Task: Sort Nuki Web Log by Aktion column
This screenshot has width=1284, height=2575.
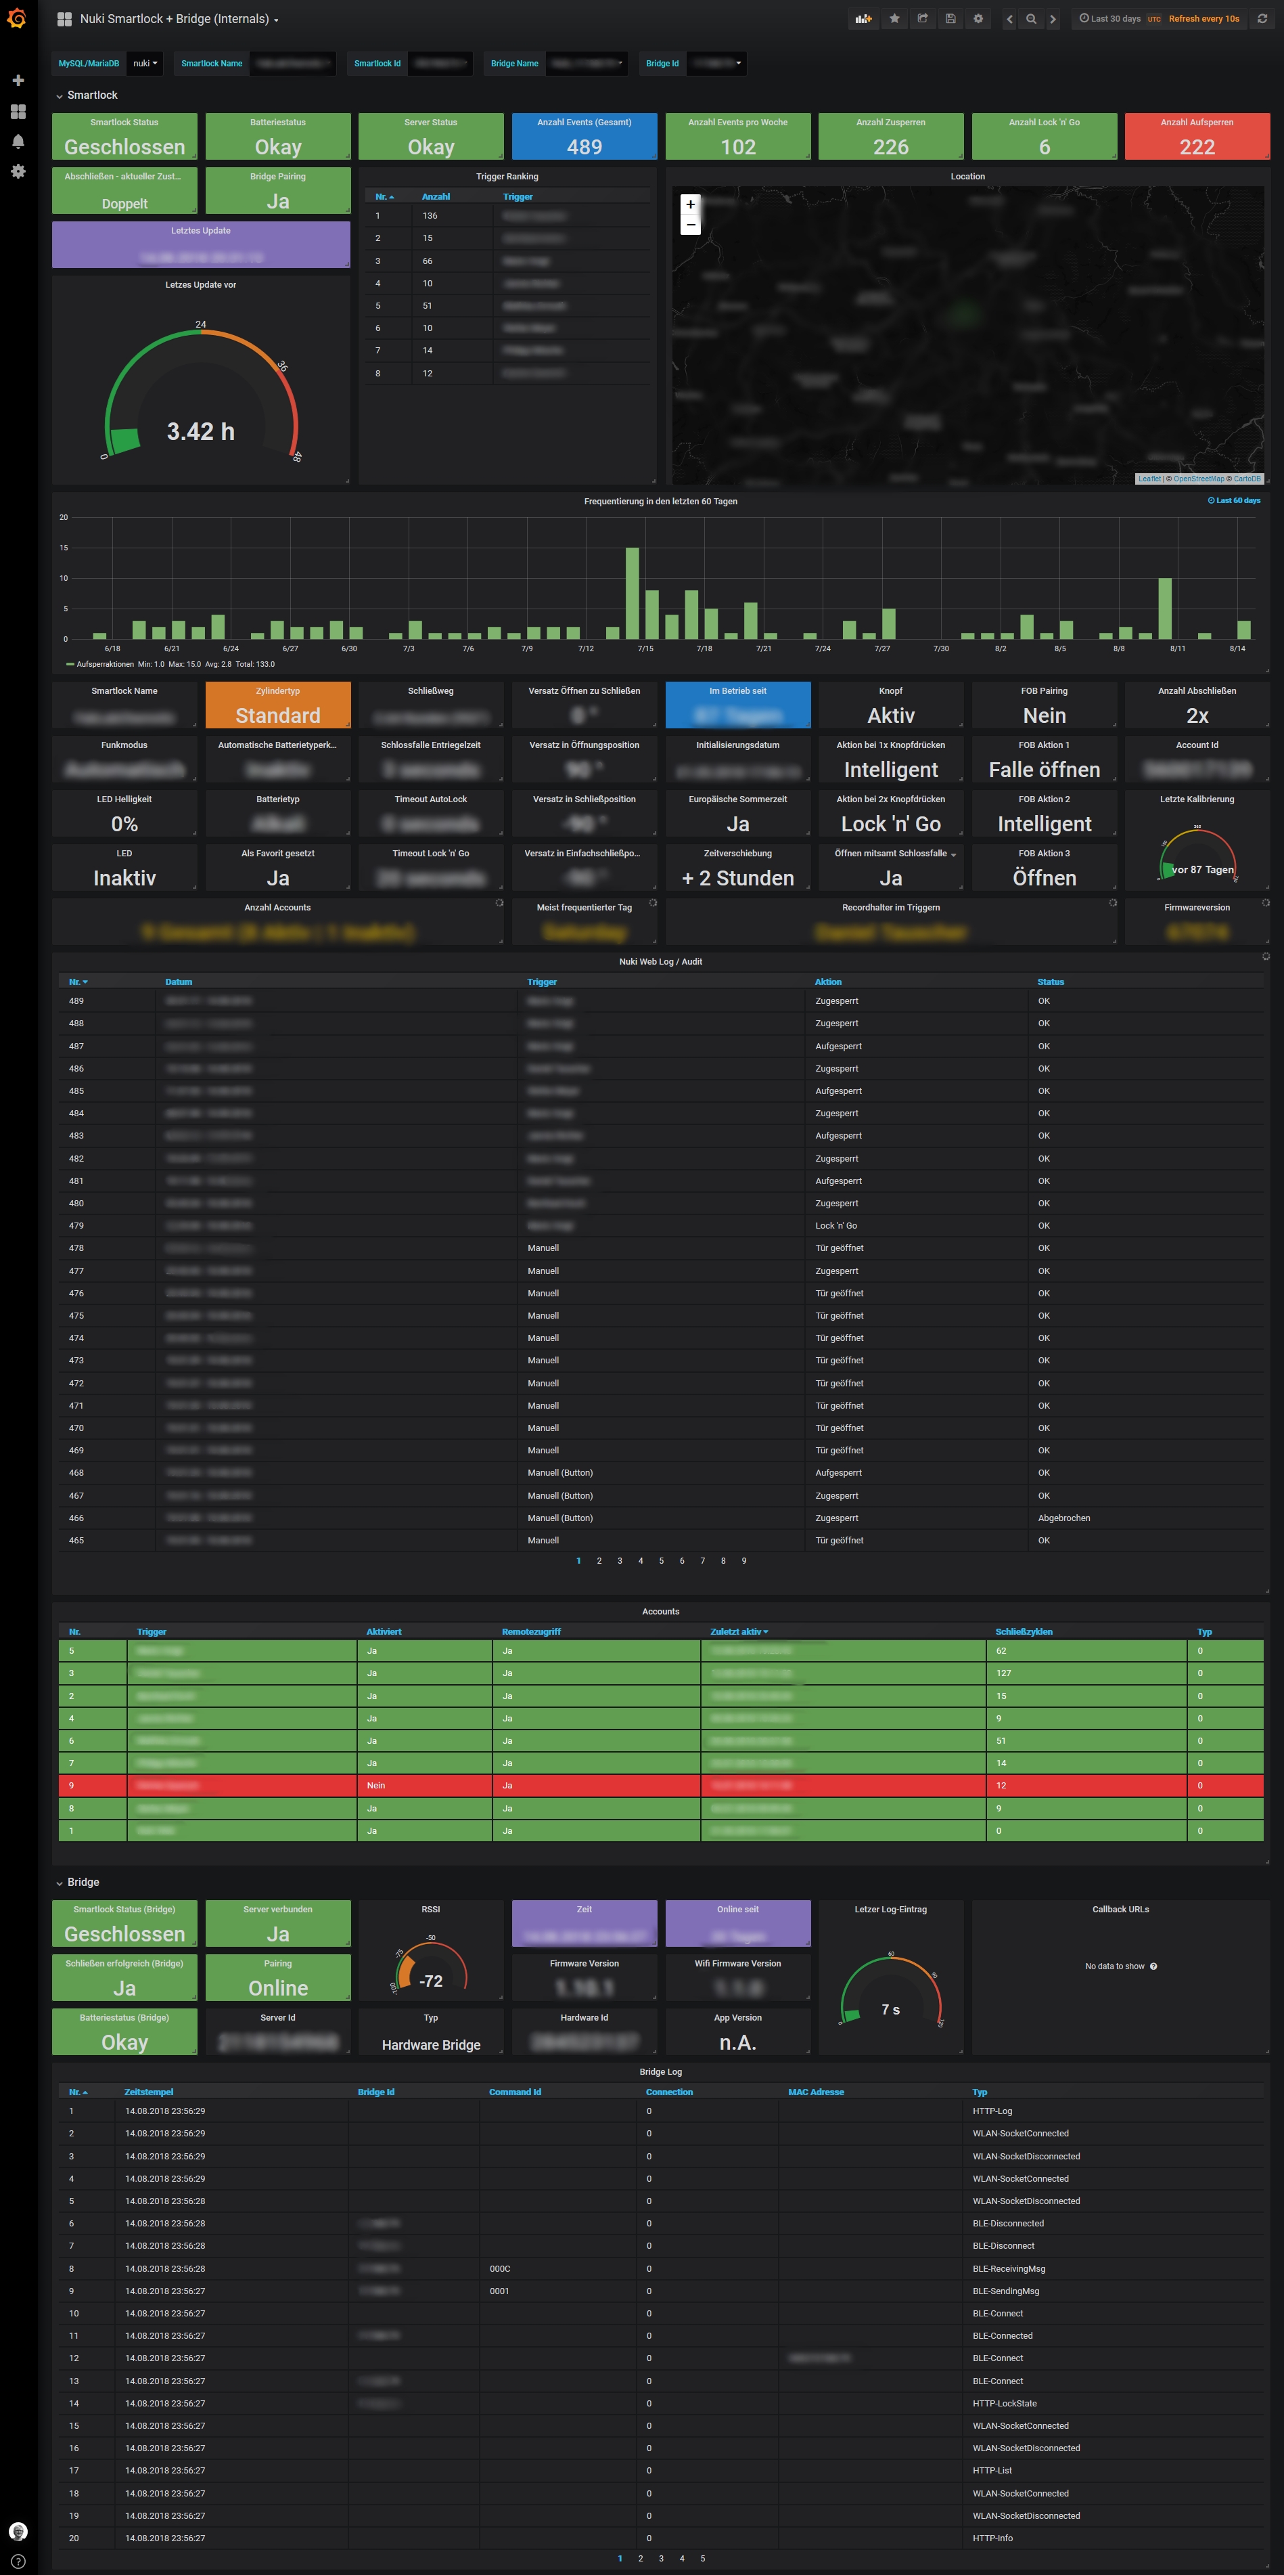Action: [828, 982]
